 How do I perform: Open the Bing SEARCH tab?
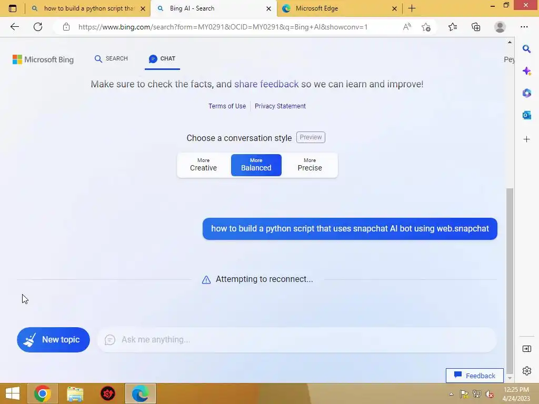pyautogui.click(x=112, y=59)
